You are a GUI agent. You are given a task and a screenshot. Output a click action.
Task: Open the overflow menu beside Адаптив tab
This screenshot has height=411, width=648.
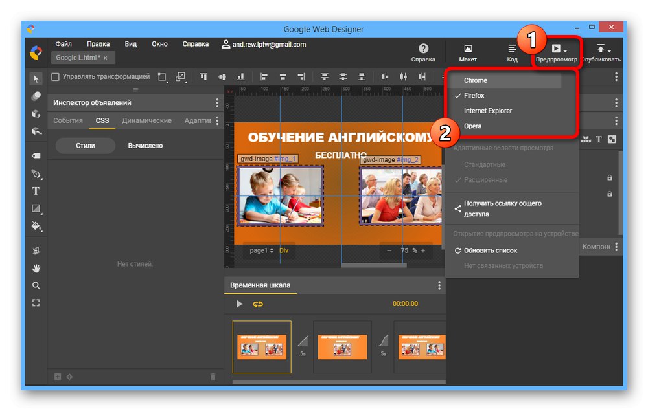click(217, 120)
